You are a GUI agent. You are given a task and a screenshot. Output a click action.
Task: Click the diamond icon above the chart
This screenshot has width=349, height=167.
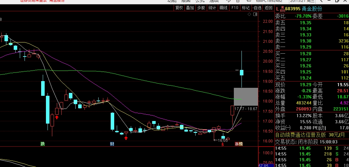coord(249,14)
